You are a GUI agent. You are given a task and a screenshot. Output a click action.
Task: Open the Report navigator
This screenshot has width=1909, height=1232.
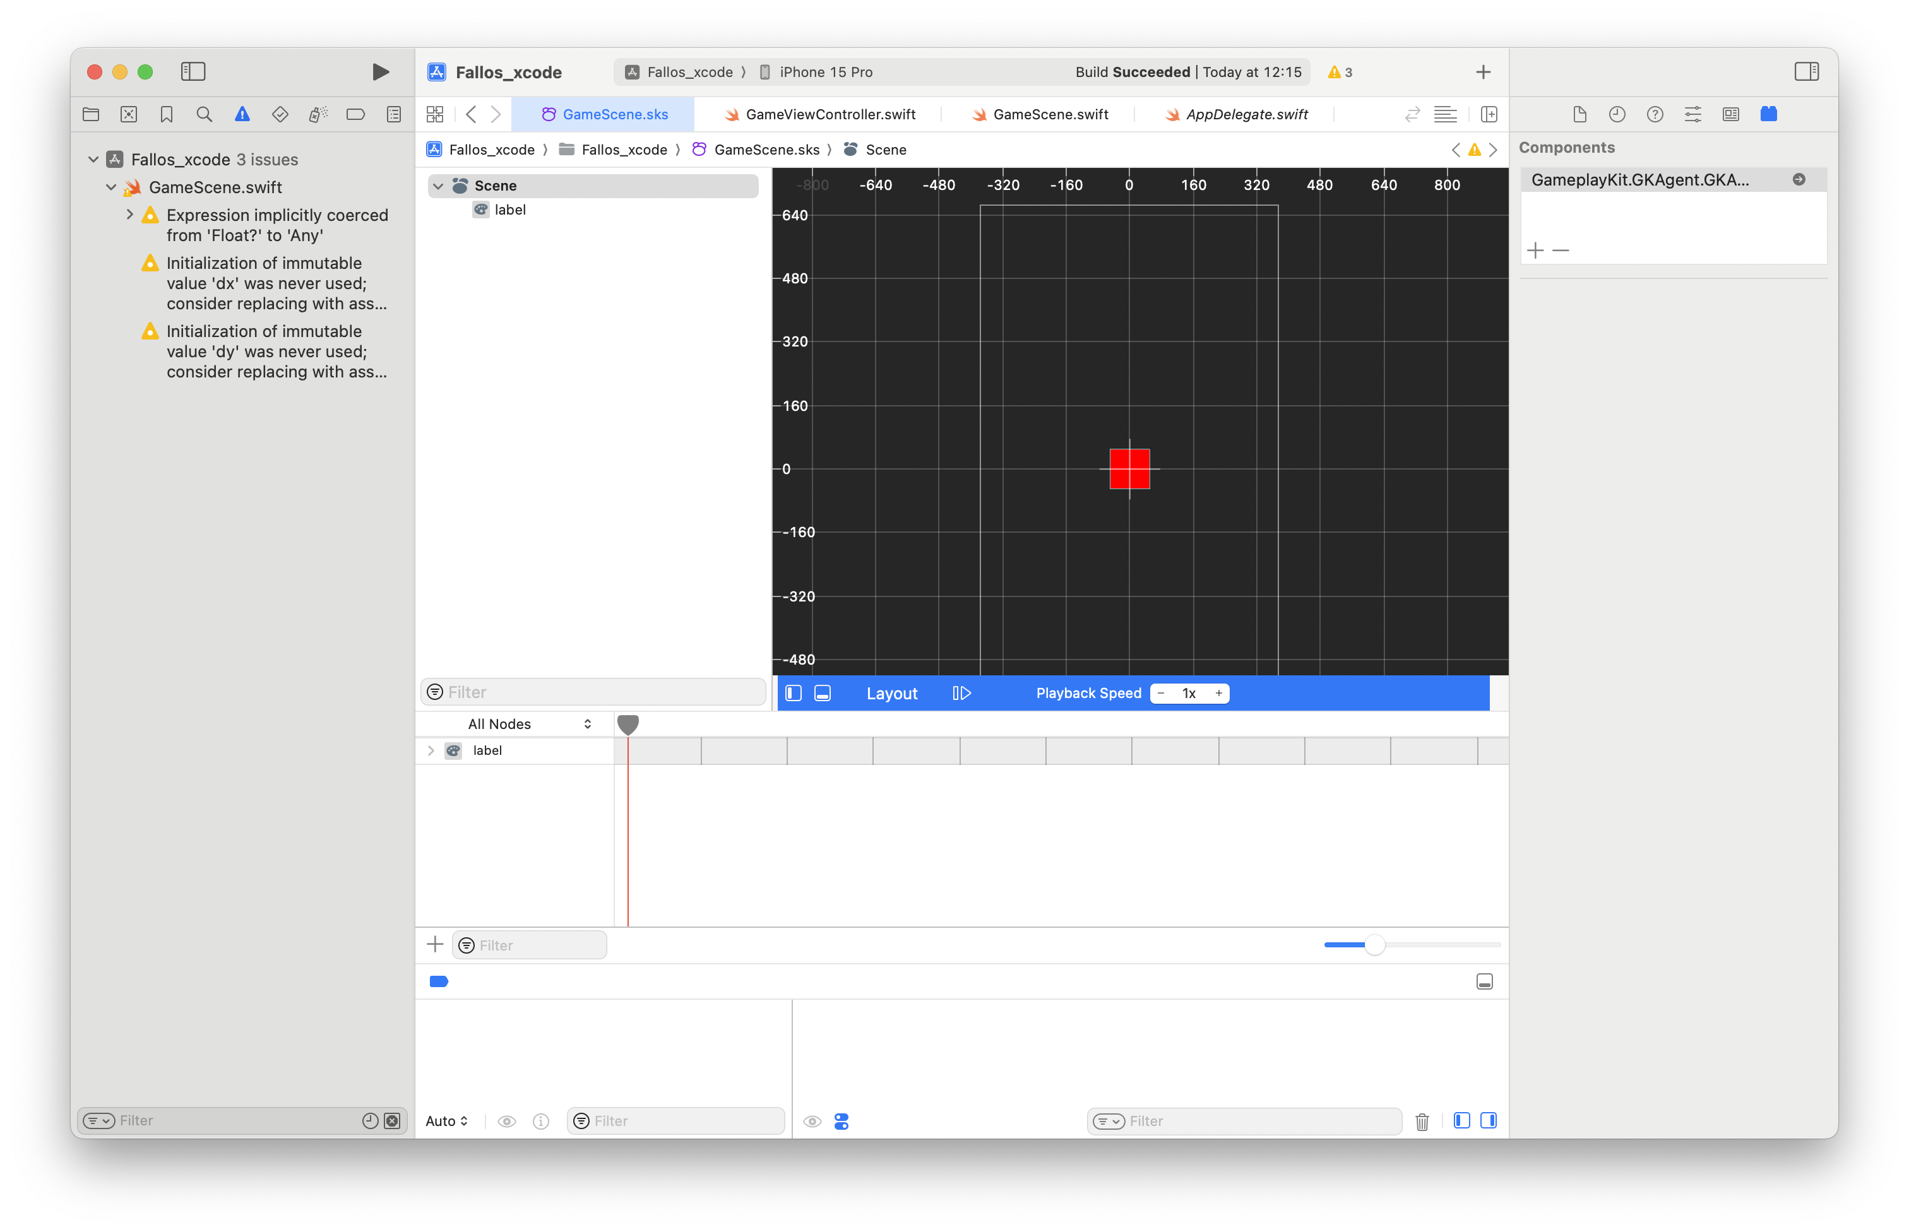(x=394, y=114)
